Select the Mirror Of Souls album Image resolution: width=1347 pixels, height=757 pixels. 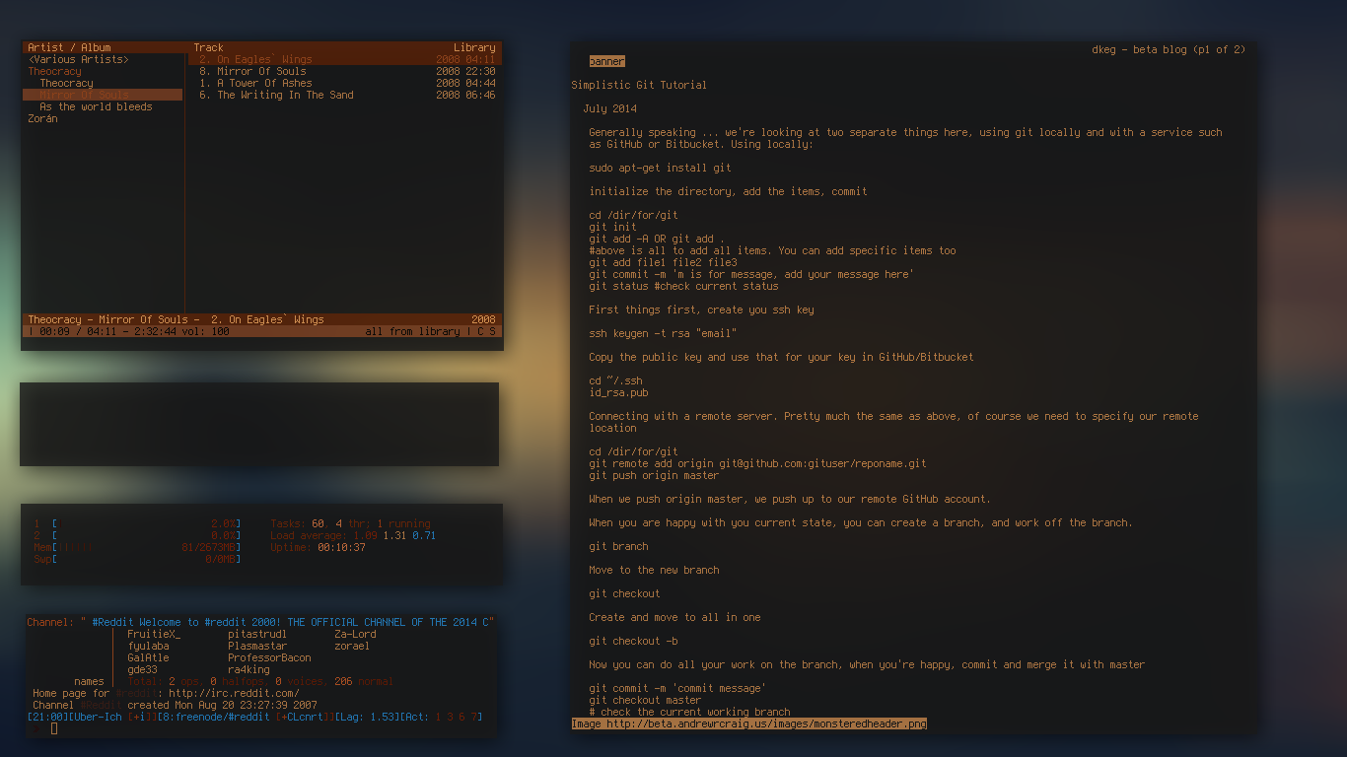pyautogui.click(x=84, y=95)
